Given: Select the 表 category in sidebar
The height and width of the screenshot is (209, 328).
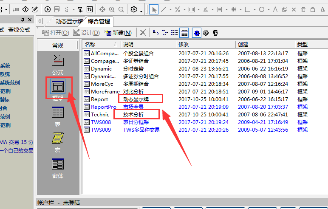Looking at the screenshot, I should click(58, 117).
